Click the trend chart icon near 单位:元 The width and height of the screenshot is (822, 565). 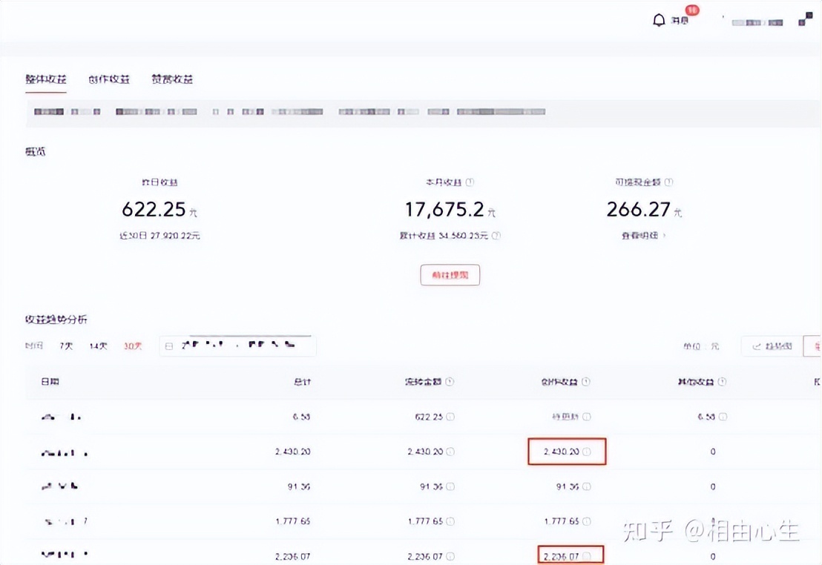point(757,346)
